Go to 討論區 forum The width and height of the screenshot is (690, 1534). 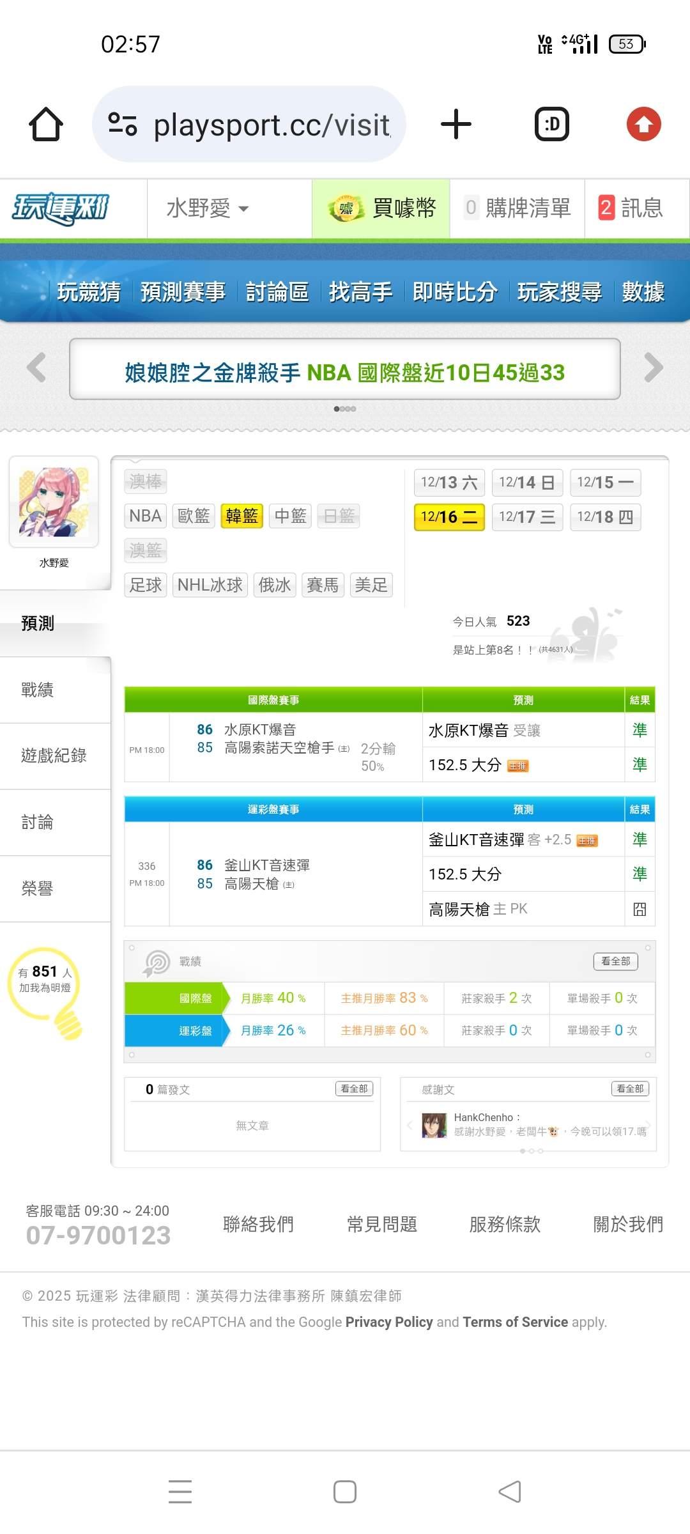(277, 292)
